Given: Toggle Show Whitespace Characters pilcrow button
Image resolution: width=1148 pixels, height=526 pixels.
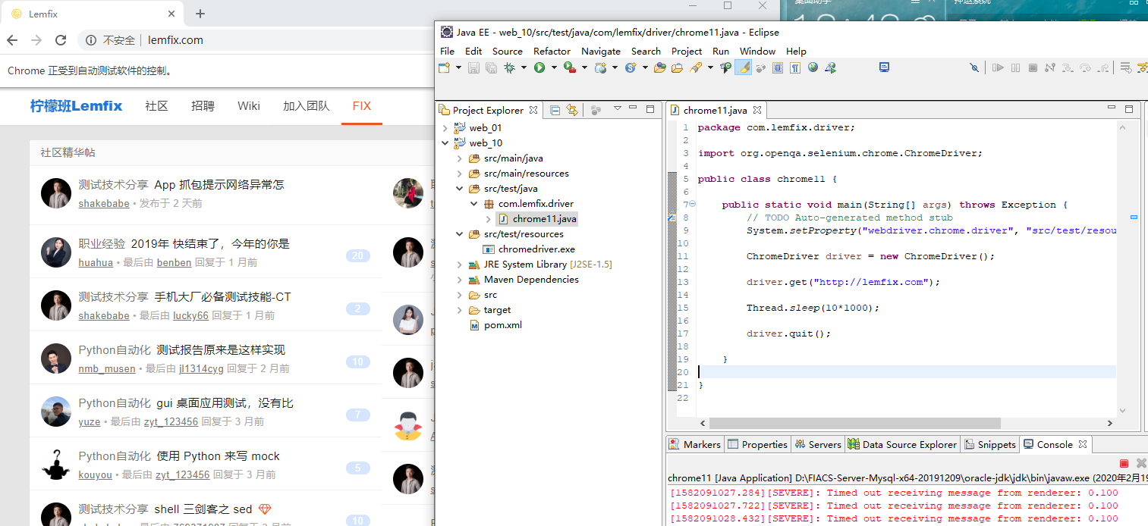Looking at the screenshot, I should tap(795, 68).
